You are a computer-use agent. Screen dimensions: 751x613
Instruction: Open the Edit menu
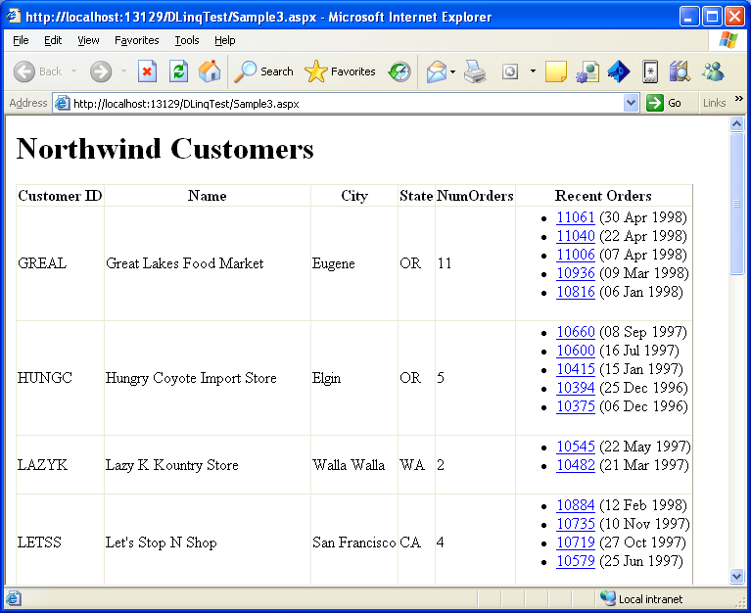point(53,40)
